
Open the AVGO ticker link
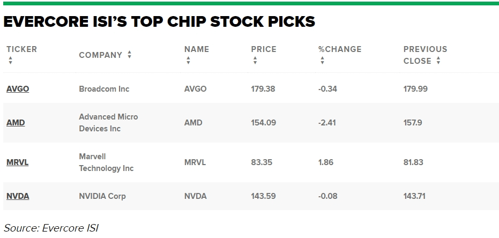pyautogui.click(x=18, y=89)
